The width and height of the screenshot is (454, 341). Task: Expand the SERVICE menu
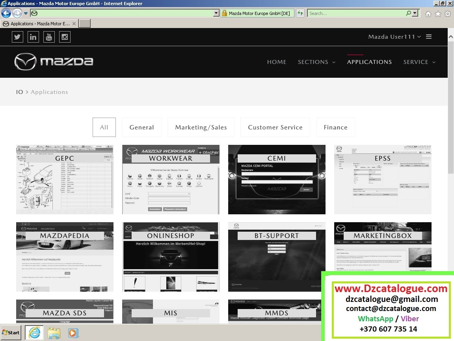419,62
